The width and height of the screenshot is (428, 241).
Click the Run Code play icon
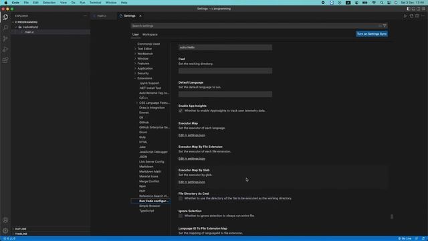tap(405, 16)
